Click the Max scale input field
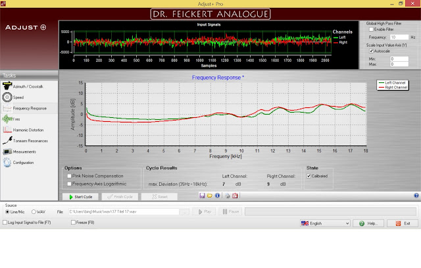The height and width of the screenshot is (268, 421). click(399, 65)
